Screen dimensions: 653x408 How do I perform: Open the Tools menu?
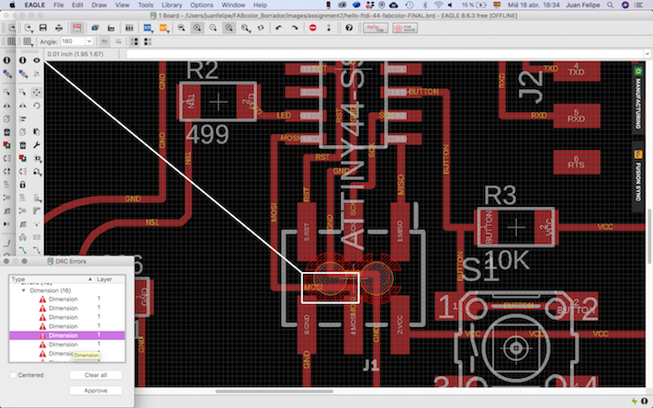click(145, 5)
